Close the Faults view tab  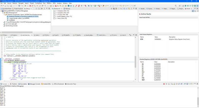pos(192,9)
